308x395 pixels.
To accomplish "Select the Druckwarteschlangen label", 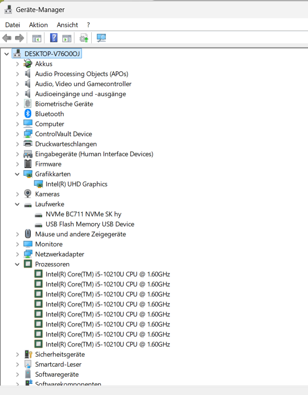I will [x=66, y=144].
